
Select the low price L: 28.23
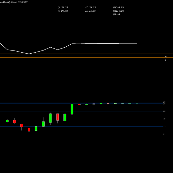coord(90,11)
